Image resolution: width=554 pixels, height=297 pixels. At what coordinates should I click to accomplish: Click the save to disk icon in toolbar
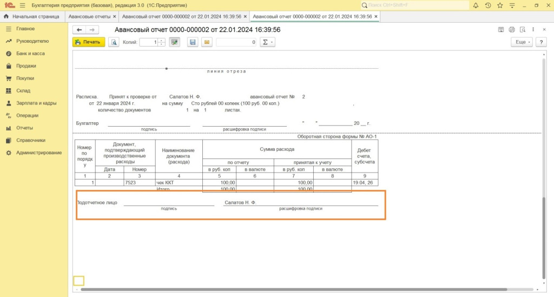192,42
